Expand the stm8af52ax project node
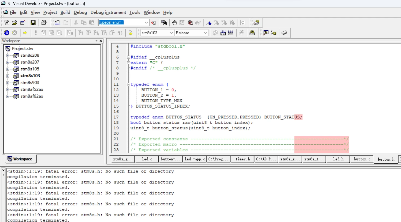 (8, 90)
